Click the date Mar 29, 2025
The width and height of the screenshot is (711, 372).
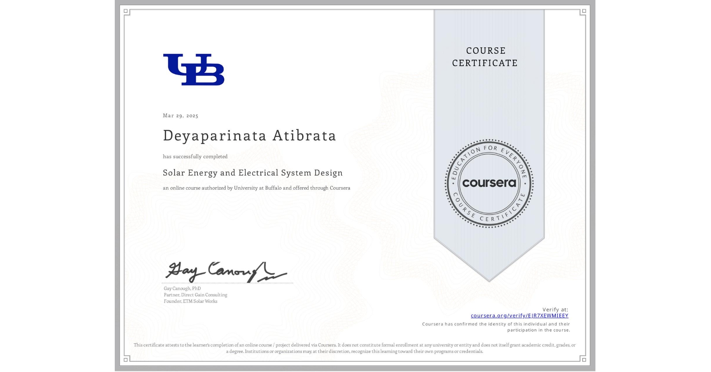tap(180, 115)
